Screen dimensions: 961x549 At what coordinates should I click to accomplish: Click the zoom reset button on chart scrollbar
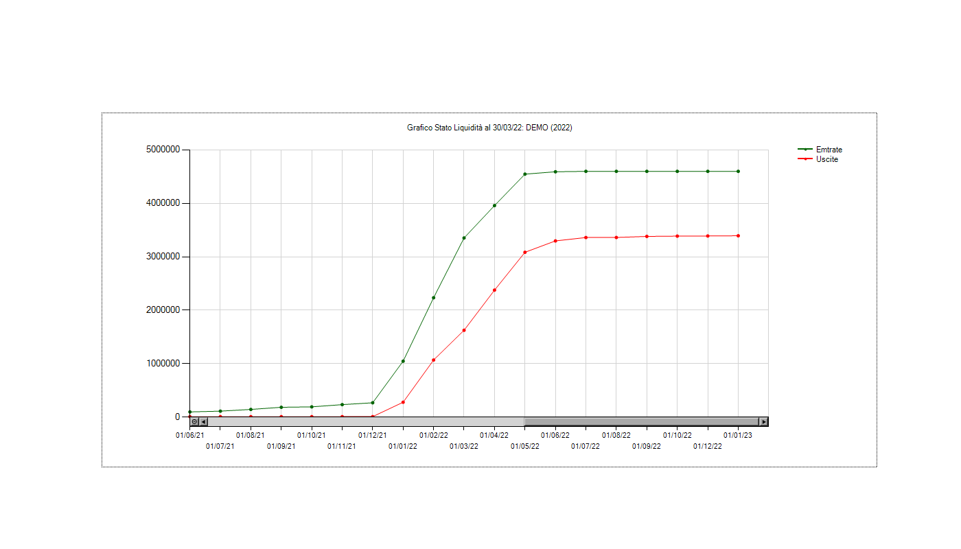pos(194,421)
